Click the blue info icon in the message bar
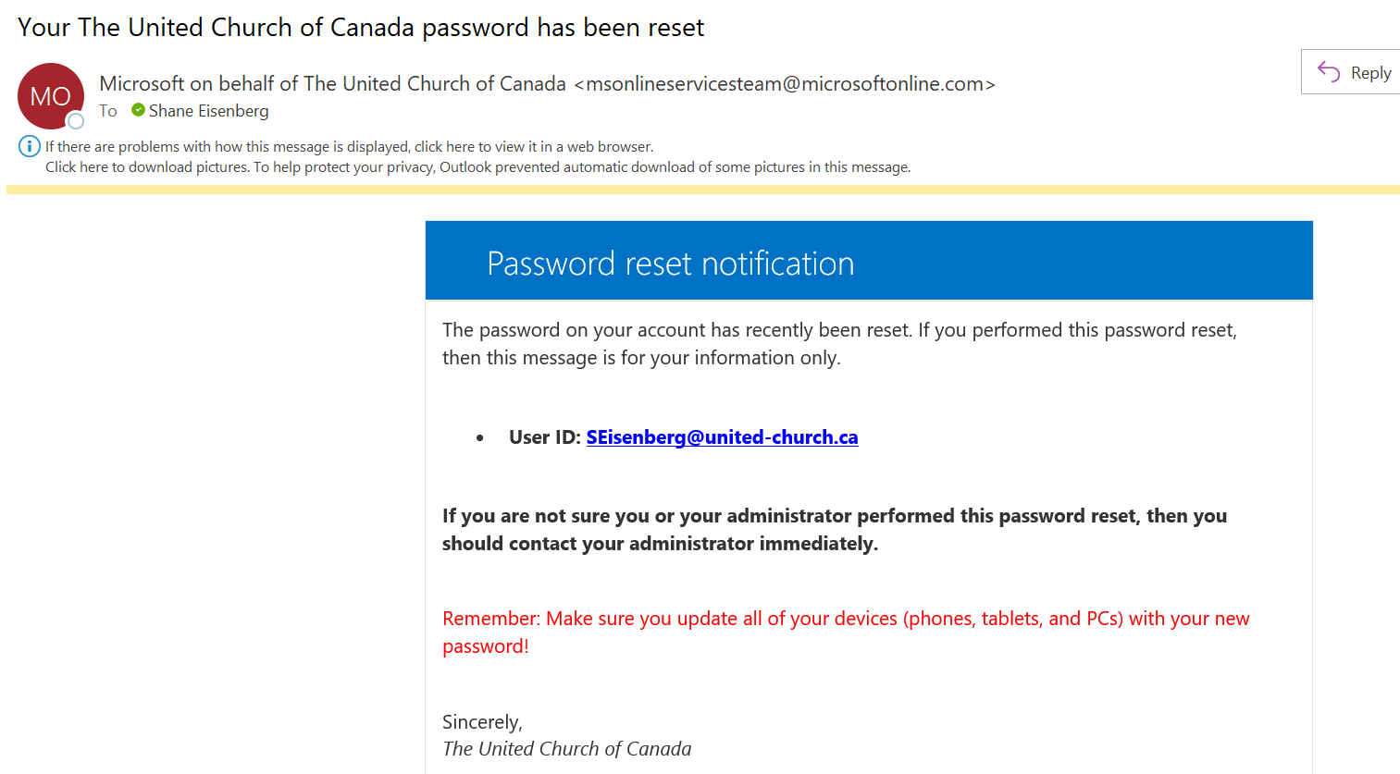 click(30, 146)
